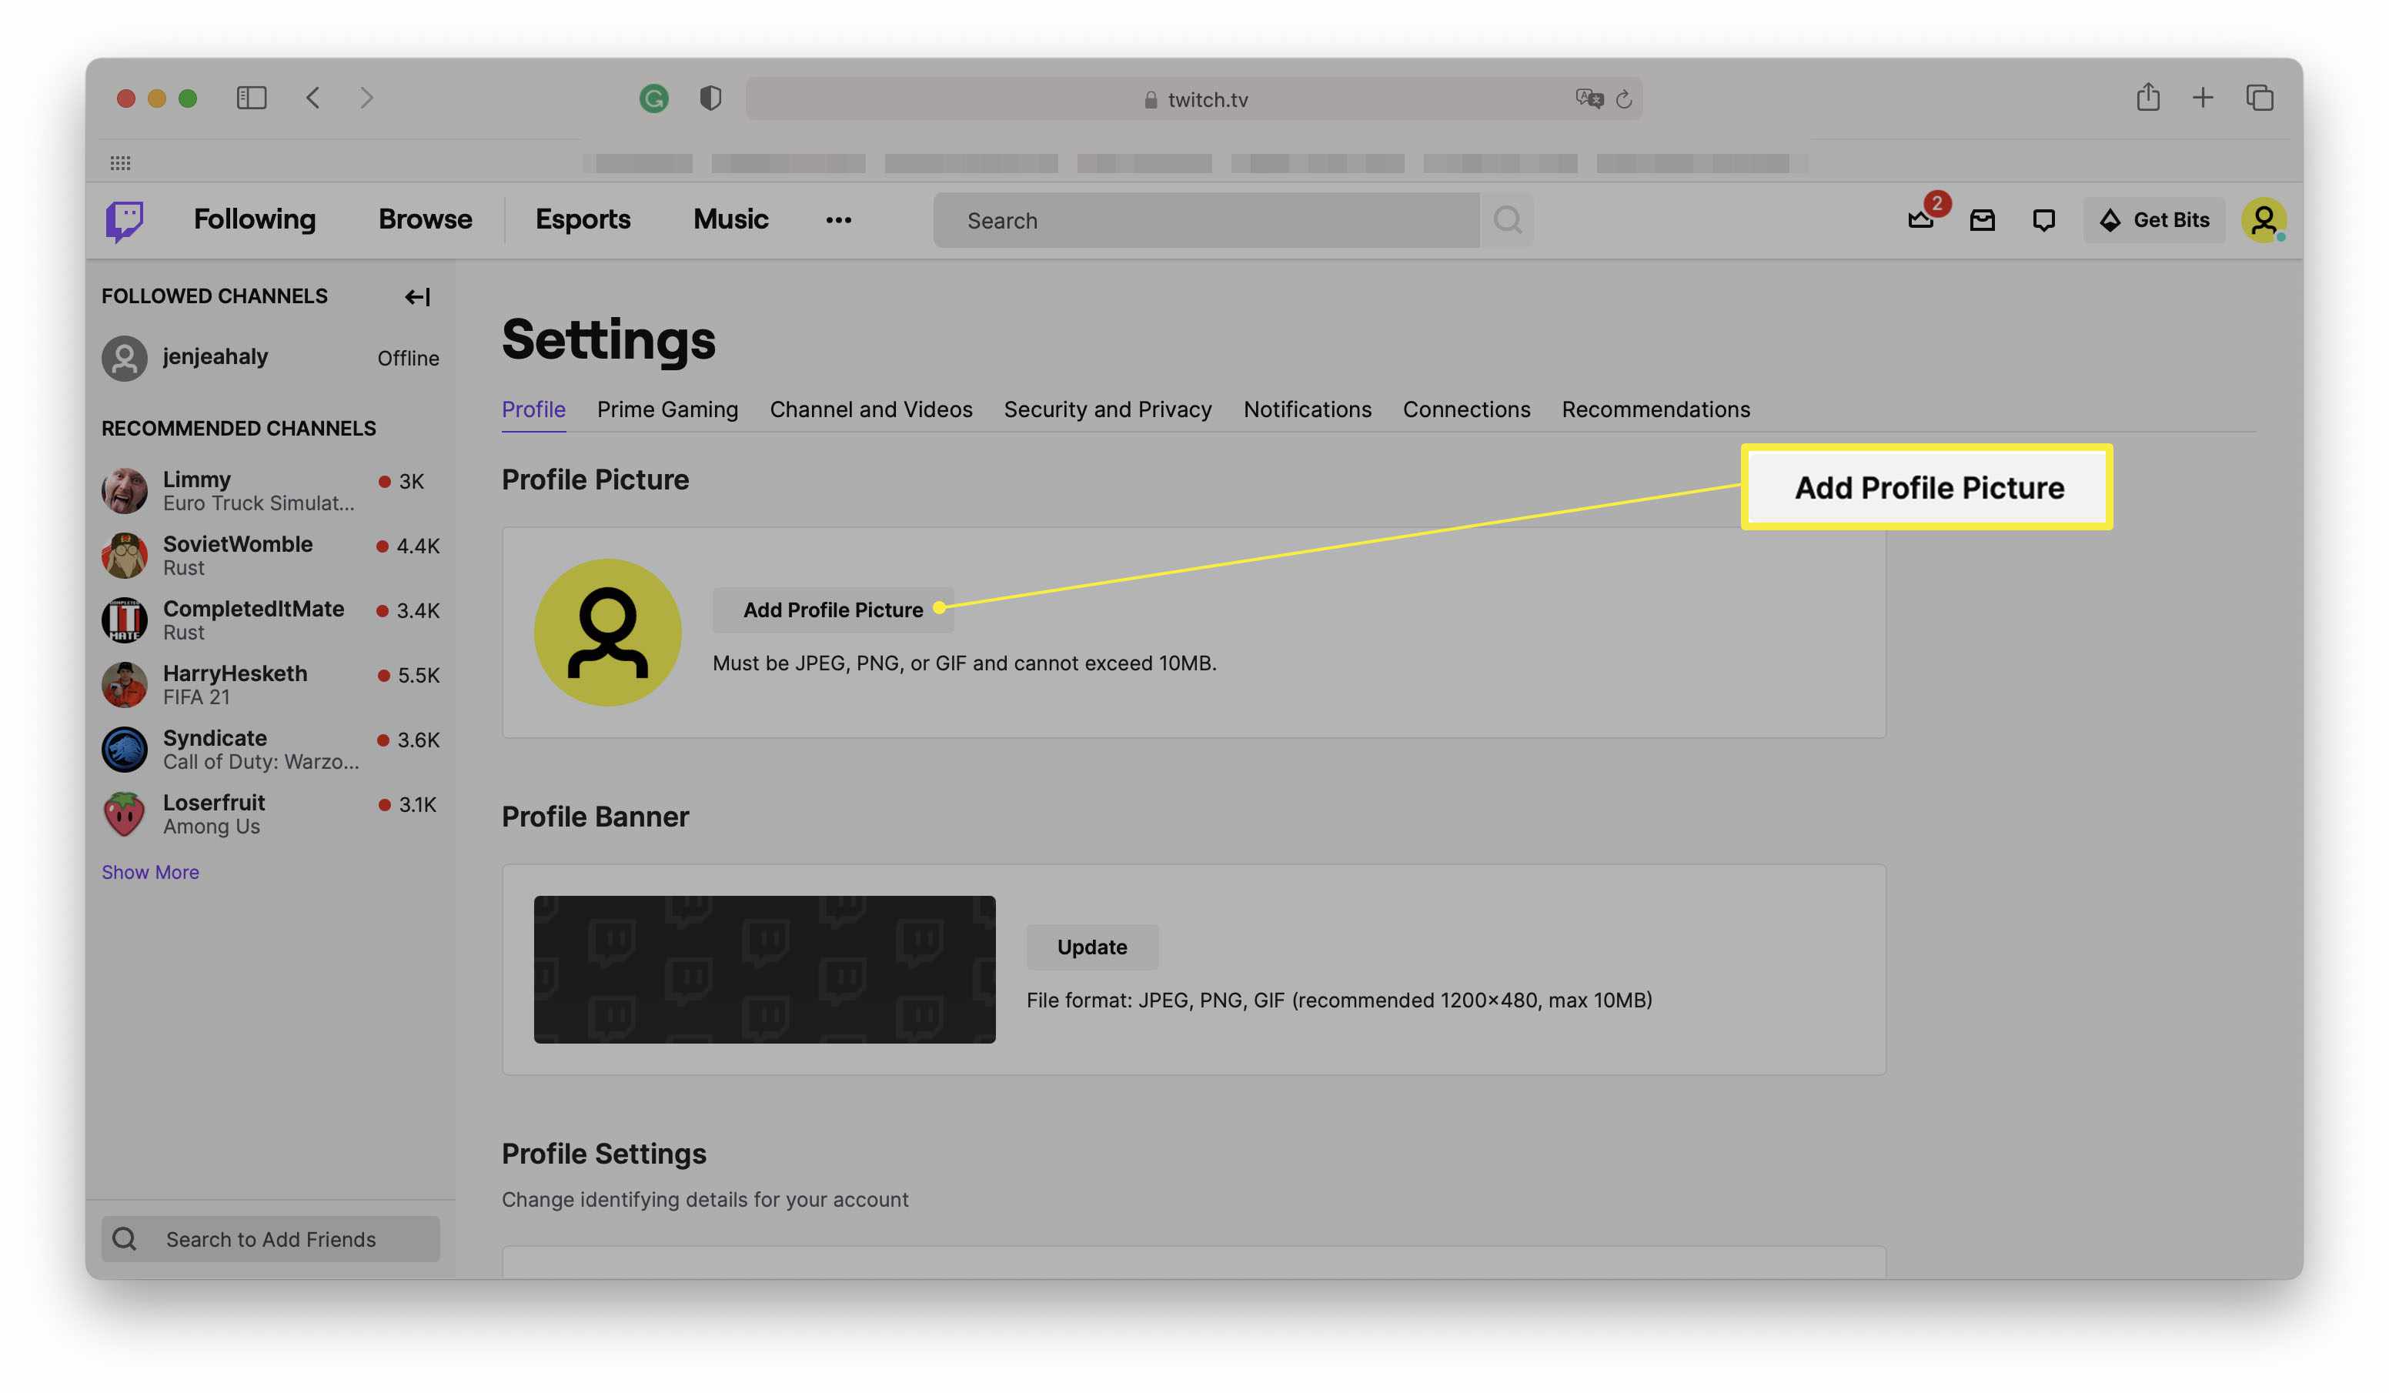Click the profile banner thumbnail
This screenshot has width=2389, height=1393.
(x=764, y=969)
